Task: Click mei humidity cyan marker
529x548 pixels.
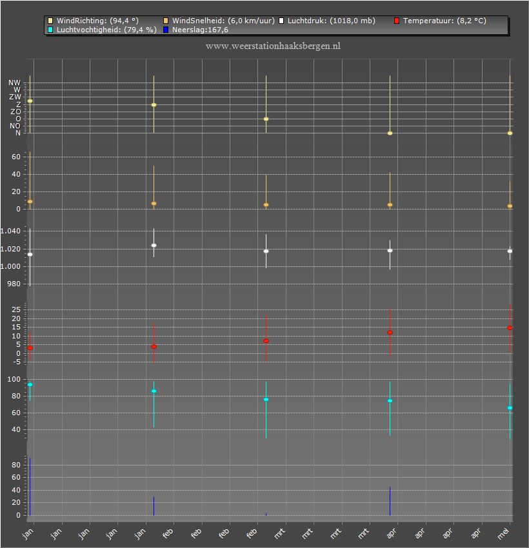Action: click(x=510, y=408)
